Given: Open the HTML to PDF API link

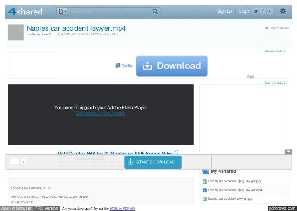Looking at the screenshot, I should pos(122,209).
